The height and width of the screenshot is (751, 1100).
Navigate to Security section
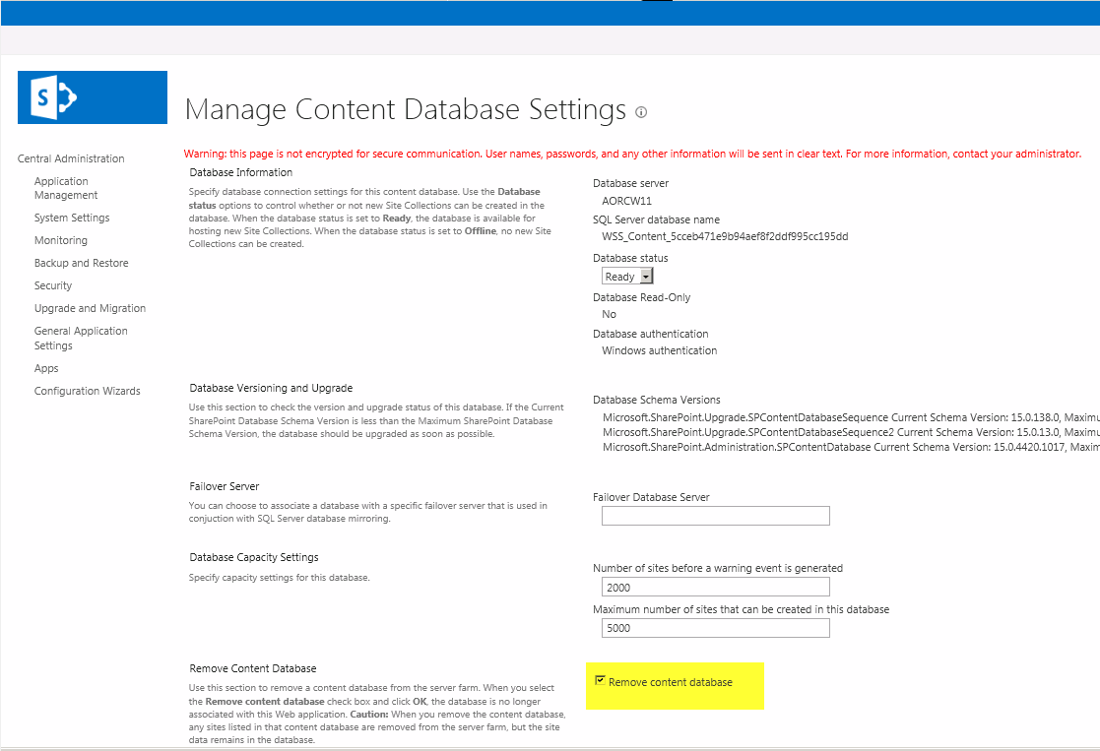tap(53, 285)
